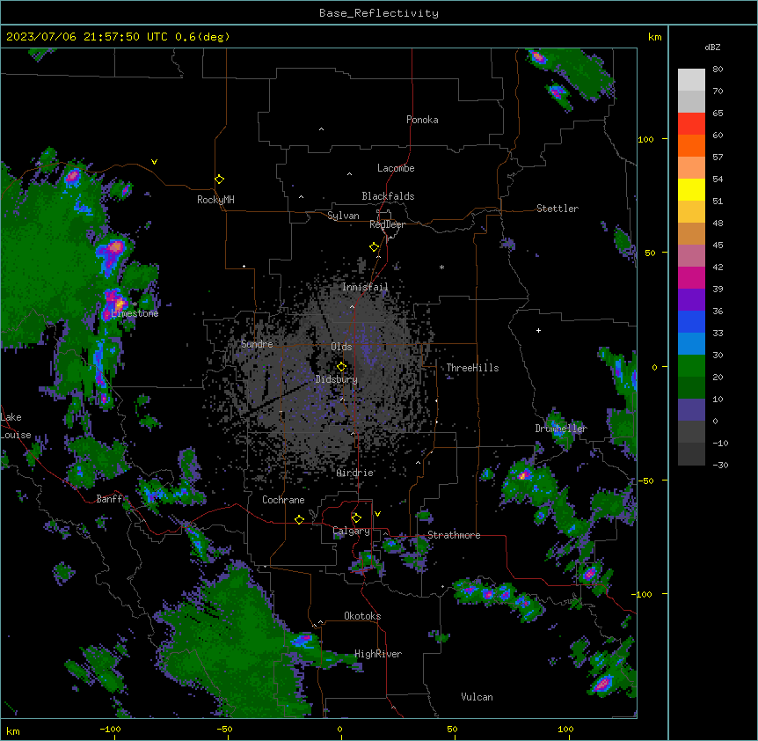
Task: Click the Innisfail city label
Action: pyautogui.click(x=365, y=287)
